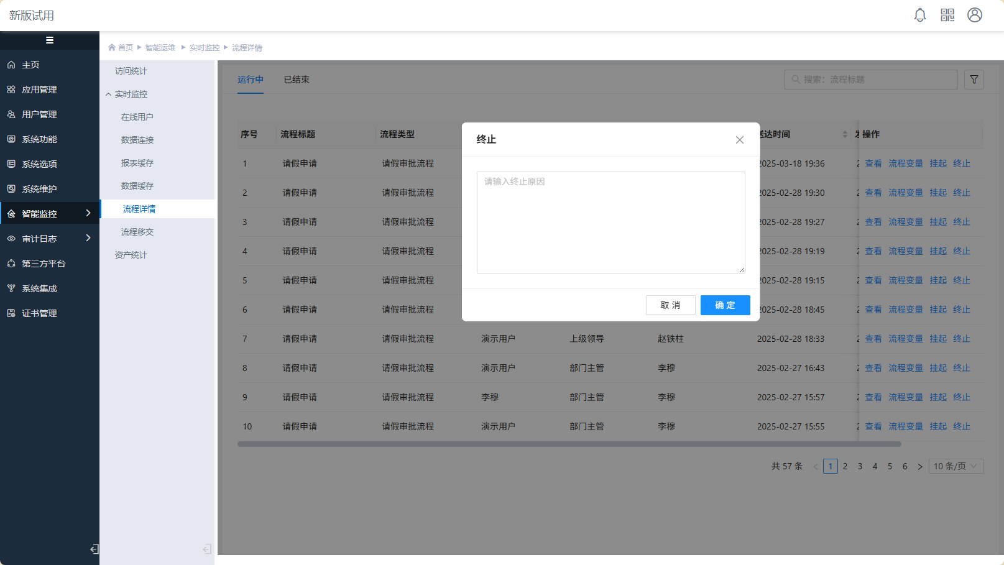Go to page 3 in pagination

point(860,466)
